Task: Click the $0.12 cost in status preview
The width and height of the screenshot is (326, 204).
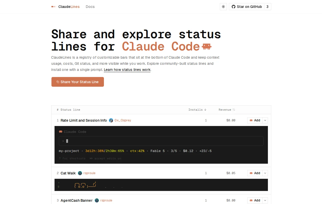Action: pos(188,151)
